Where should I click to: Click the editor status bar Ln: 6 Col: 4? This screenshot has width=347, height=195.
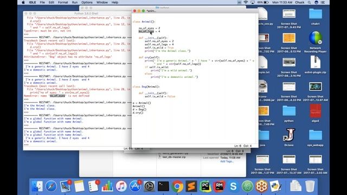point(243,146)
